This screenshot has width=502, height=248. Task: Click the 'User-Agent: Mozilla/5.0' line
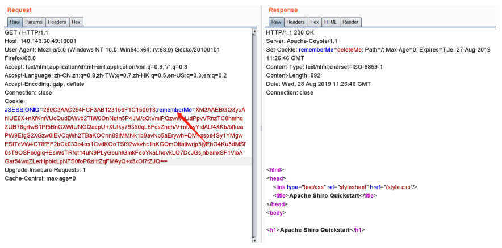[112, 50]
